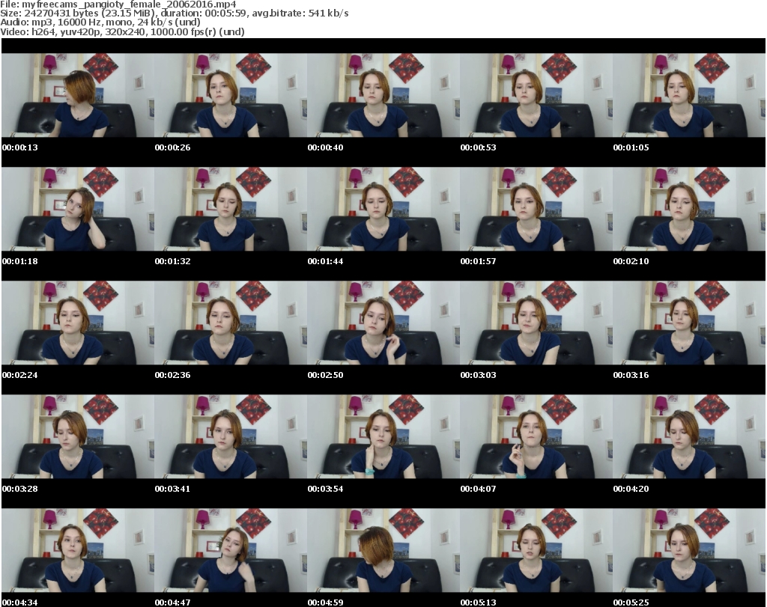Click the File name header line
Screen dimensions: 767x607
point(118,4)
